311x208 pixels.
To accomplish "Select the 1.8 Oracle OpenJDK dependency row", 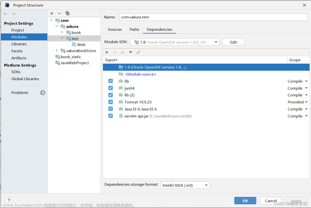I will tap(206, 67).
